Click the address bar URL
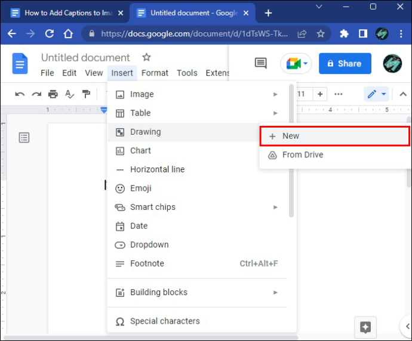 pos(195,33)
